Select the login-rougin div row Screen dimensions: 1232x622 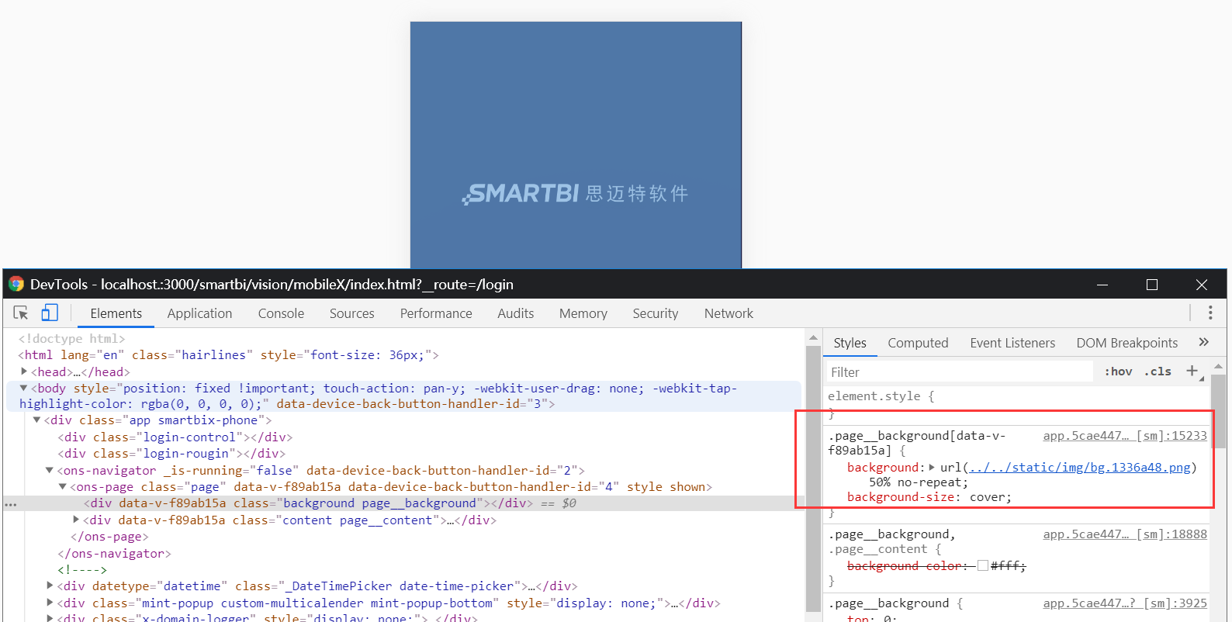(x=171, y=454)
